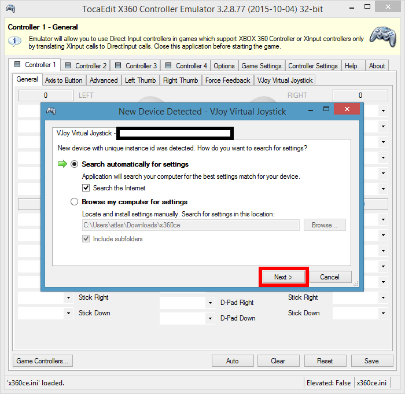The height and width of the screenshot is (394, 405).
Task: Click the gamepad icon in the dialog title bar
Action: (x=51, y=111)
